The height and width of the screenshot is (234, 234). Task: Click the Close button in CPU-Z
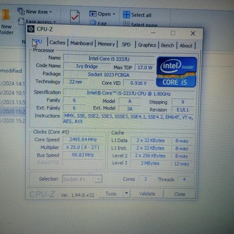(x=180, y=194)
